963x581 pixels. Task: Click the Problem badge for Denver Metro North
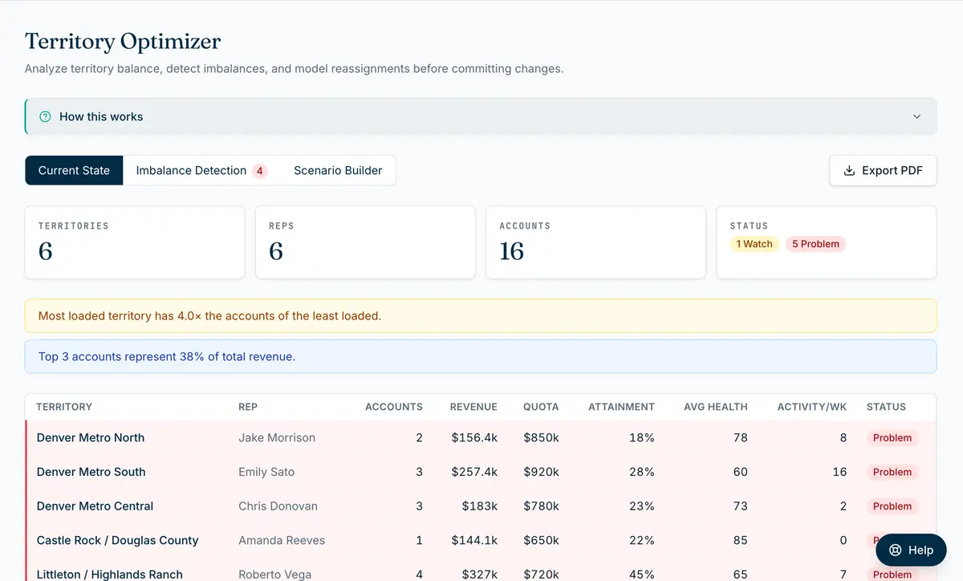coord(892,438)
